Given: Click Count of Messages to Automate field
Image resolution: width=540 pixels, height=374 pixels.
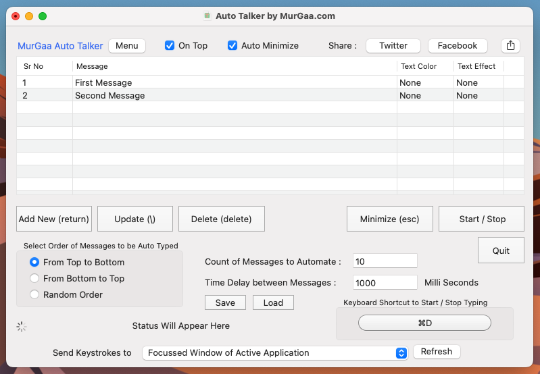Looking at the screenshot, I should (x=385, y=261).
